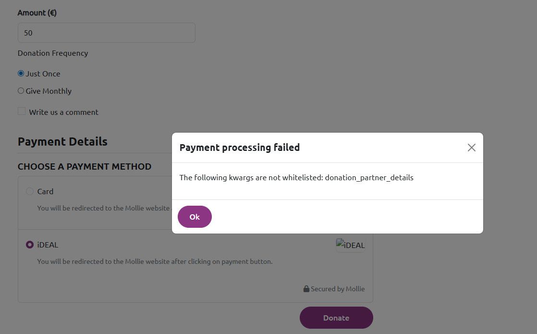This screenshot has width=537, height=334.
Task: Click the Amount (€) field label
Action: pos(37,13)
